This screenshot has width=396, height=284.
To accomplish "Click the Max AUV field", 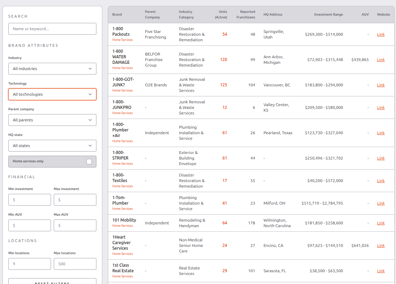I will click(75, 225).
